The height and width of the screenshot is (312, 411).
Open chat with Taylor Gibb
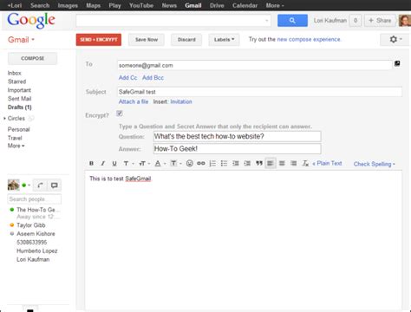point(31,225)
